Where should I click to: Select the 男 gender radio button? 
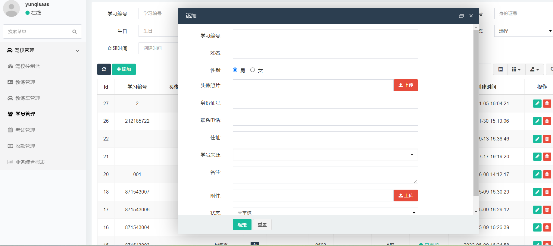coord(235,70)
